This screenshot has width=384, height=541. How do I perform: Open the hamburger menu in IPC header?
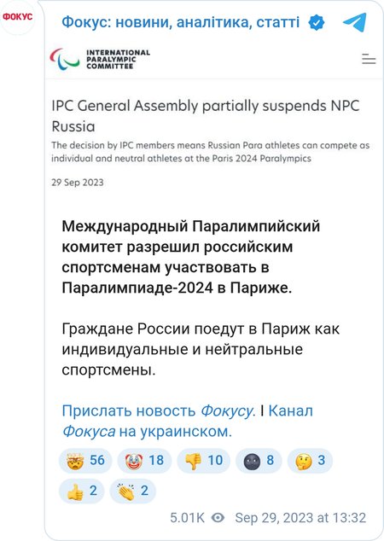pyautogui.click(x=369, y=59)
